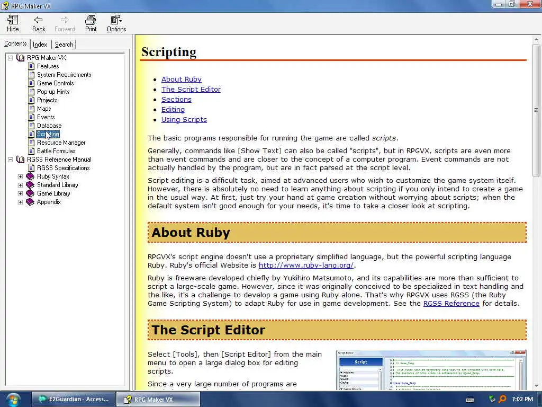
Task: Click the keyboard icon in the system tray
Action: coord(470,400)
